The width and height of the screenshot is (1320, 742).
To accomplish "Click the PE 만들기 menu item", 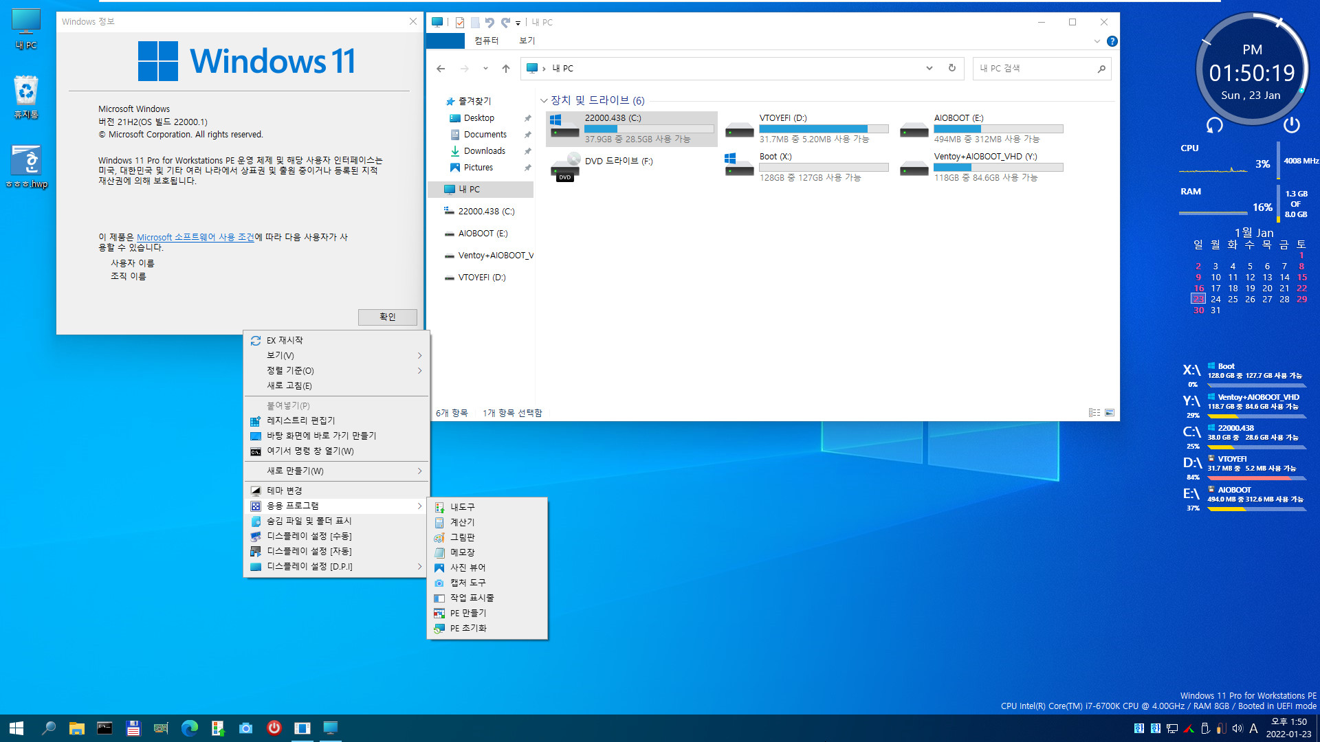I will coord(467,612).
